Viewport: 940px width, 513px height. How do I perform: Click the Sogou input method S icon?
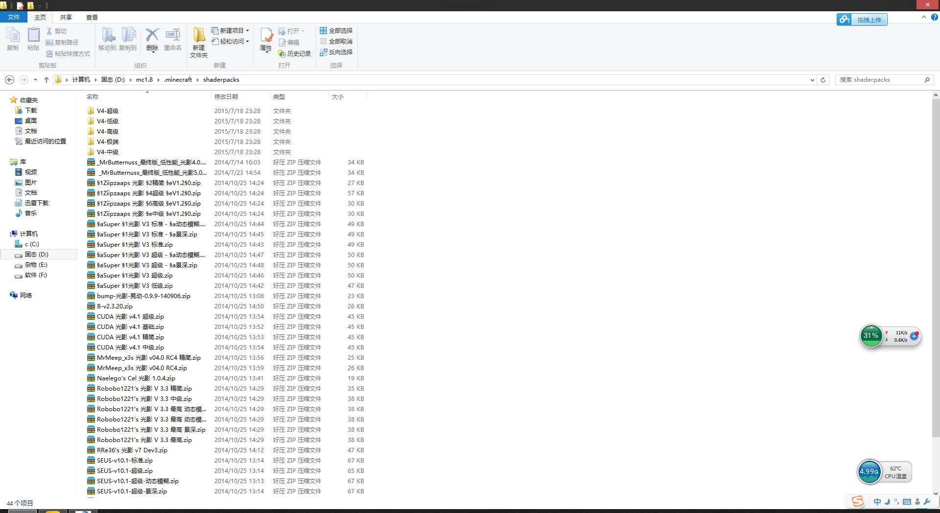858,501
